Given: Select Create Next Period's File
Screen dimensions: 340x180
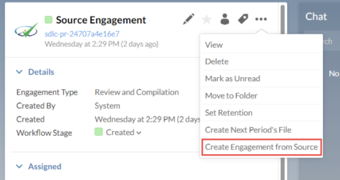Looking at the screenshot, I should point(248,130).
